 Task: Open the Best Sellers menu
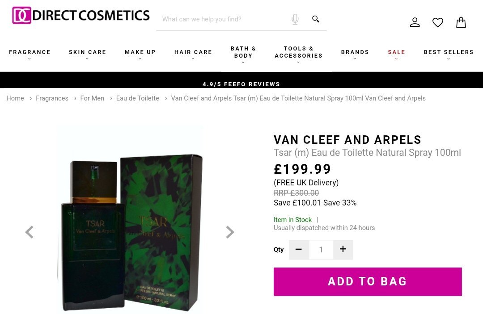(449, 54)
